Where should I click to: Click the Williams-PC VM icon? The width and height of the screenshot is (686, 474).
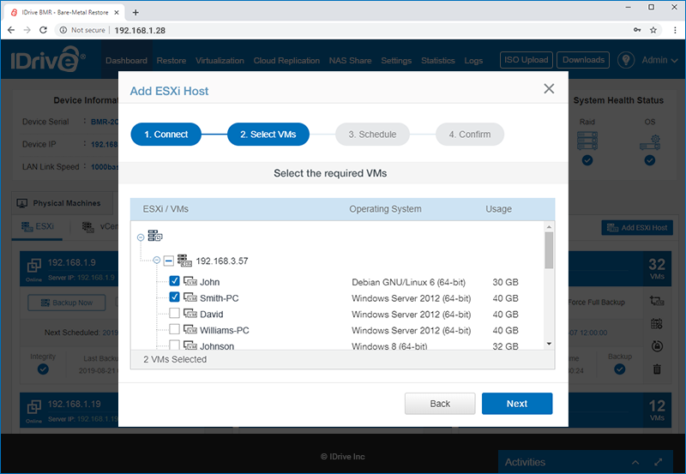click(190, 329)
